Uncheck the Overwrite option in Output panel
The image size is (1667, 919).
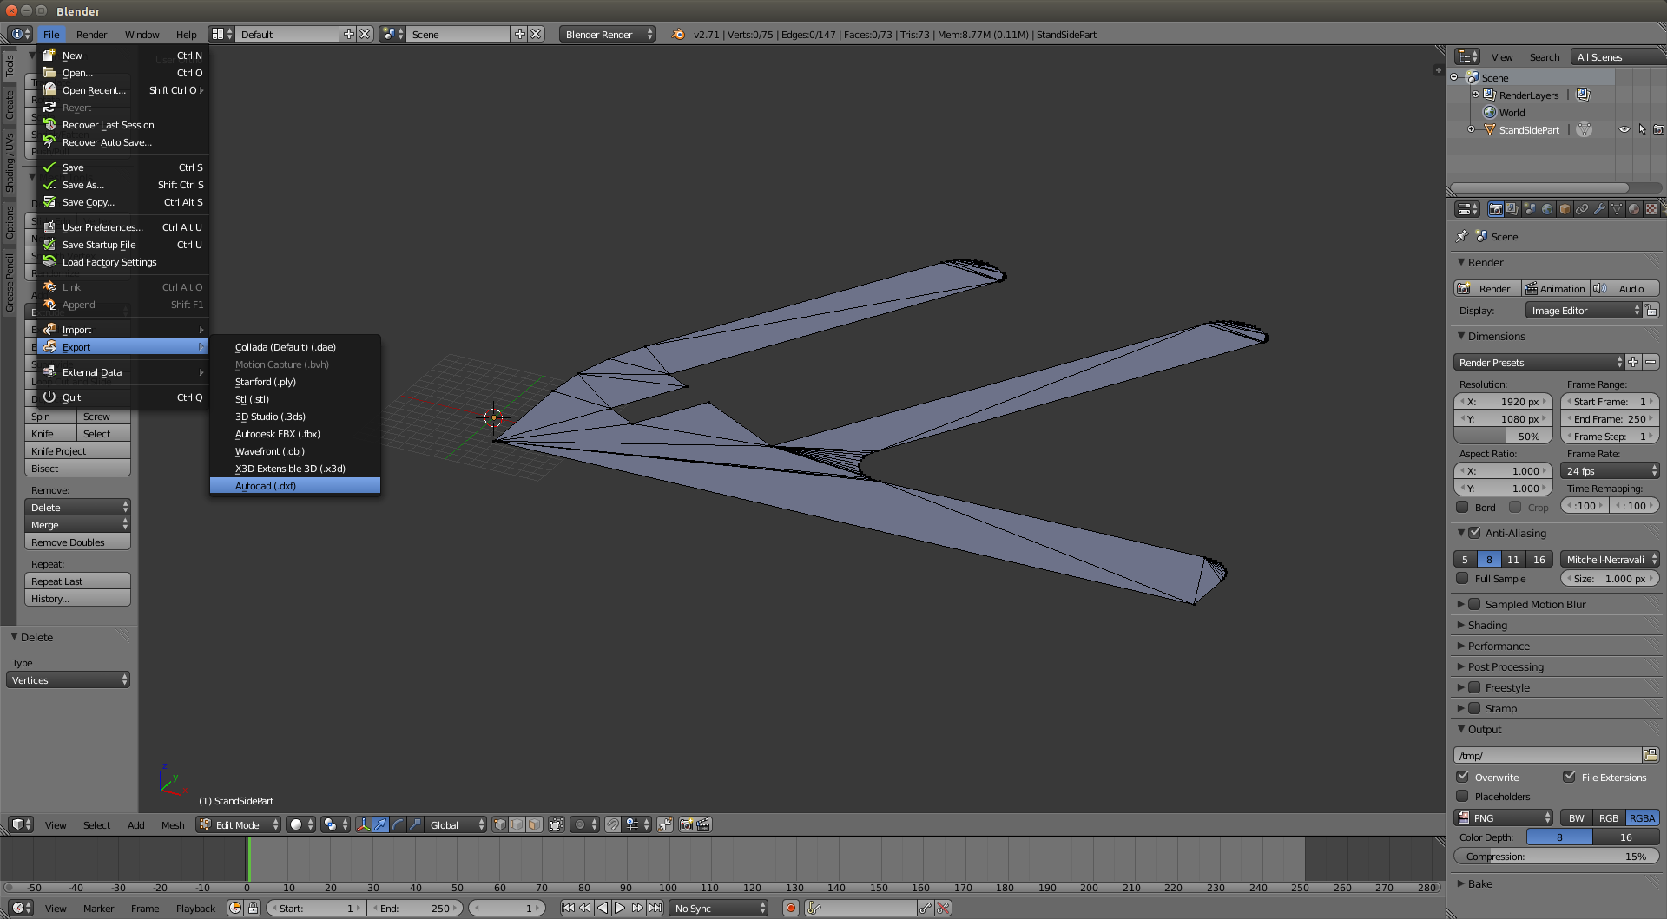pyautogui.click(x=1462, y=777)
